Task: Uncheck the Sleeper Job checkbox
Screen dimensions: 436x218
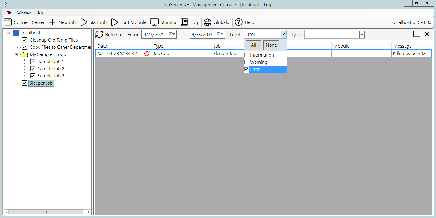Action: [25, 83]
